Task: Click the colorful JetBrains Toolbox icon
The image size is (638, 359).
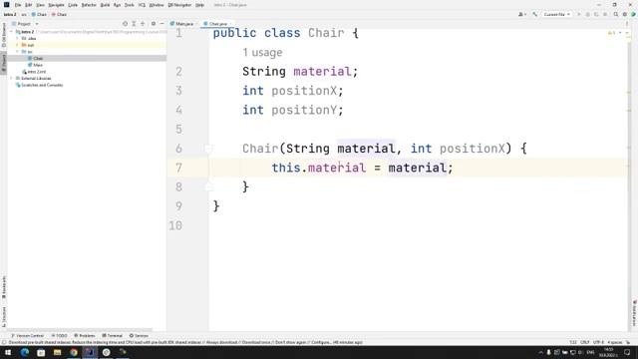Action: (633, 14)
